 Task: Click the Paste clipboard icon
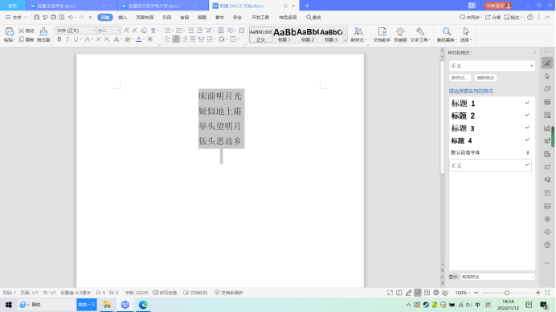[9, 31]
